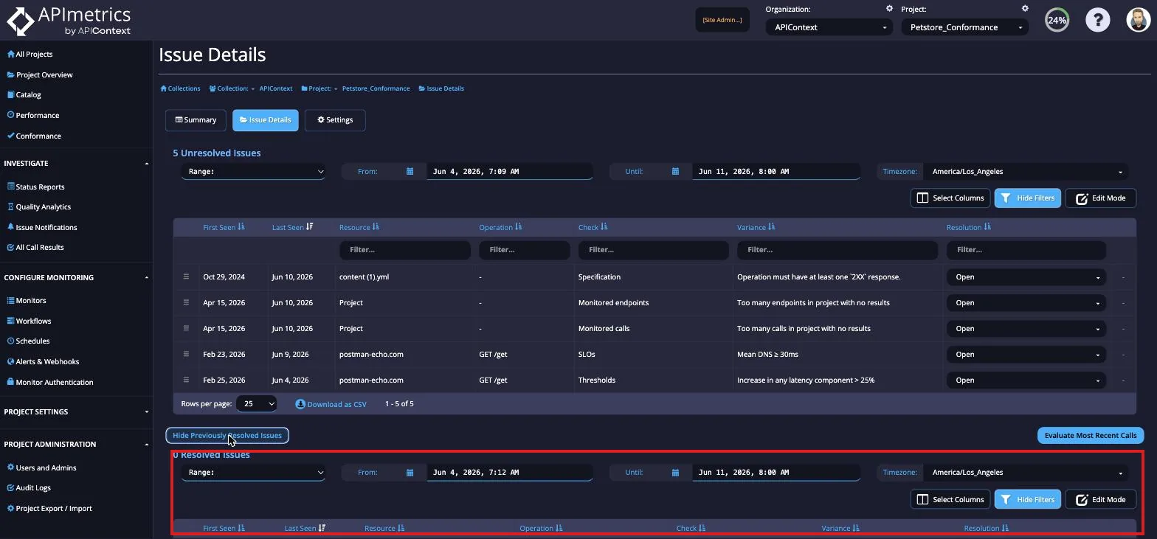
Task: Open Audit Logs
Action: pos(29,487)
